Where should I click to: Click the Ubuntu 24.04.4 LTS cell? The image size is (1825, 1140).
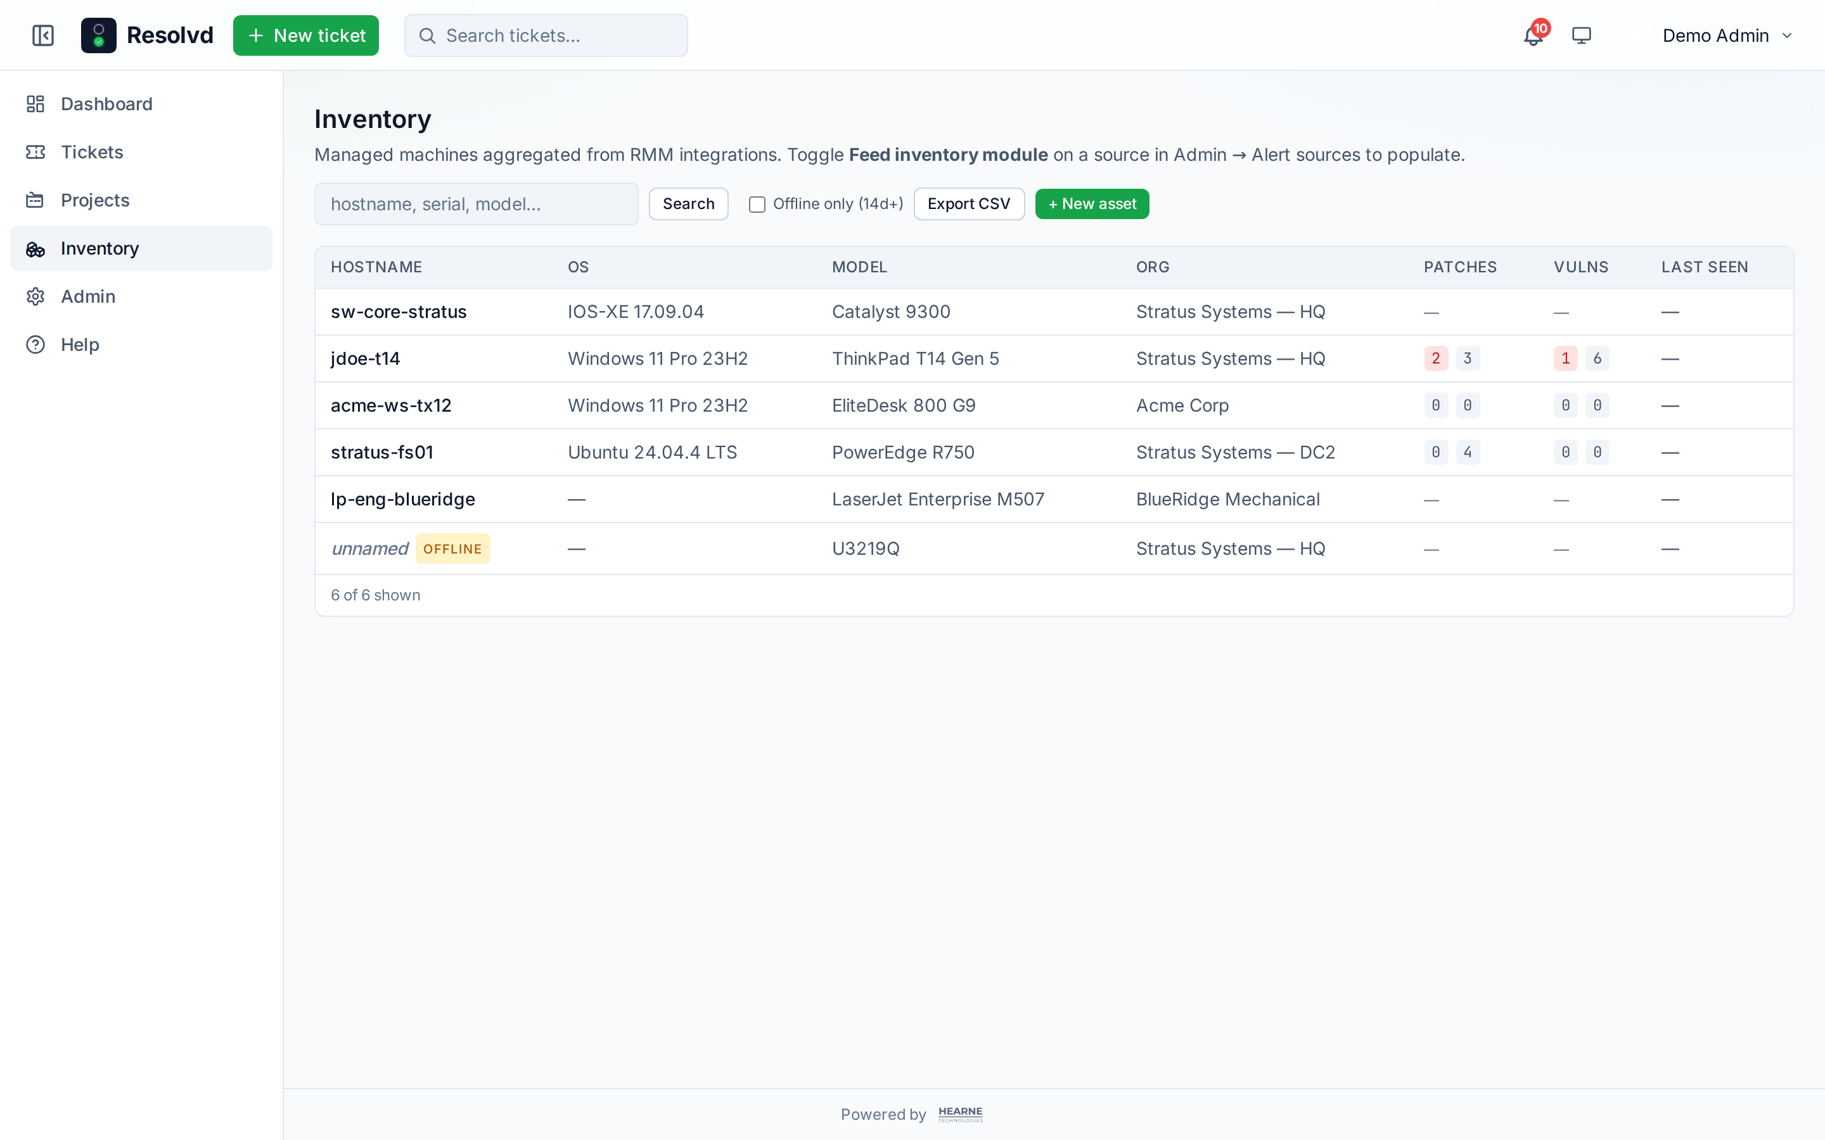point(652,452)
